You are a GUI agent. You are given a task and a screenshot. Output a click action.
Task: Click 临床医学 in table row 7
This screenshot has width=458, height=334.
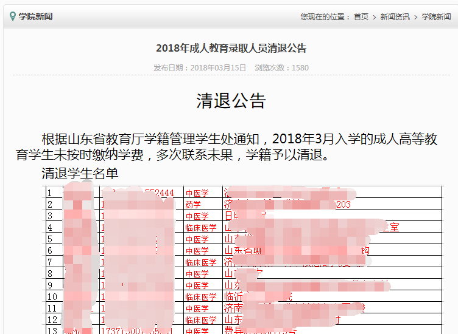click(201, 262)
